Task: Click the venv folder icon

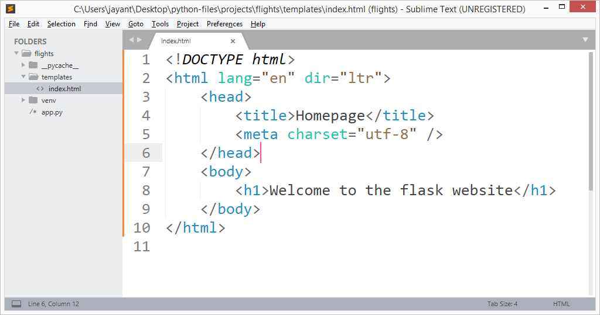Action: tap(33, 100)
